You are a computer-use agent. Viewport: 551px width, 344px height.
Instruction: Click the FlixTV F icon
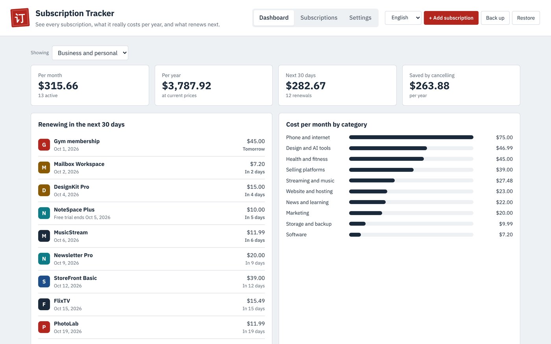click(x=44, y=304)
